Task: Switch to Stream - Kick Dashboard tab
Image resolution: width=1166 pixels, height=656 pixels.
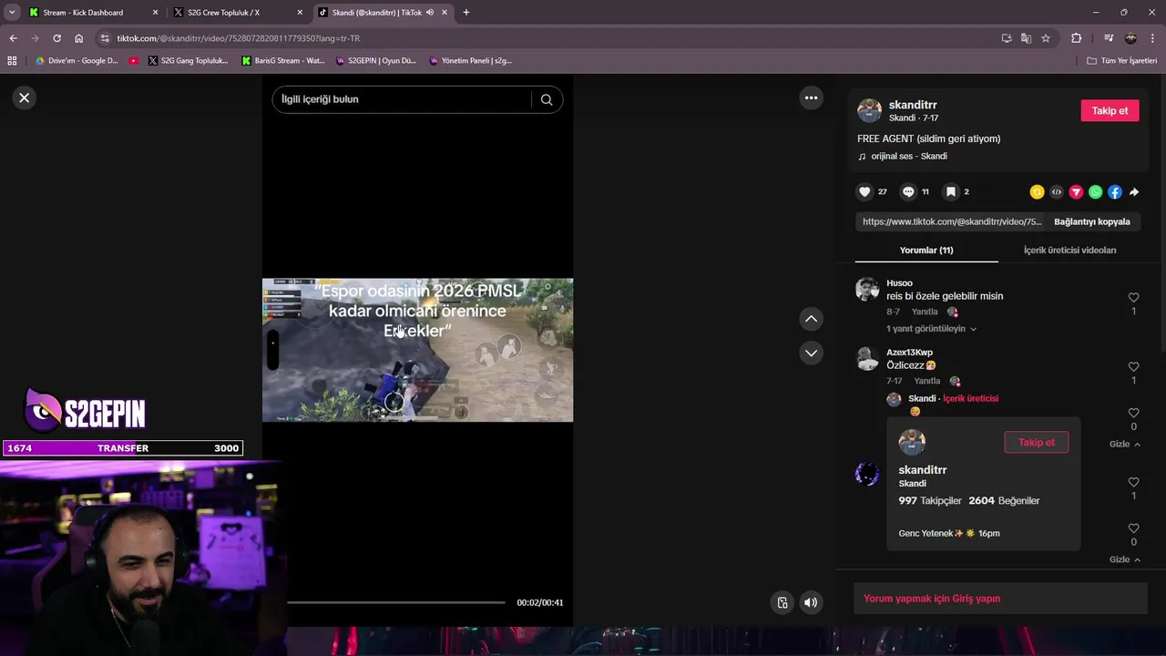Action: [83, 13]
